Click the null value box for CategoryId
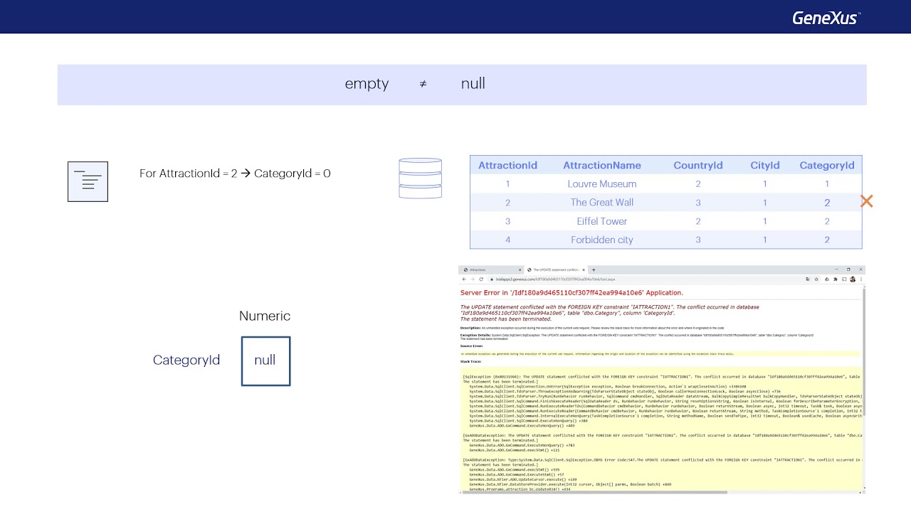911x512 pixels. click(x=265, y=361)
